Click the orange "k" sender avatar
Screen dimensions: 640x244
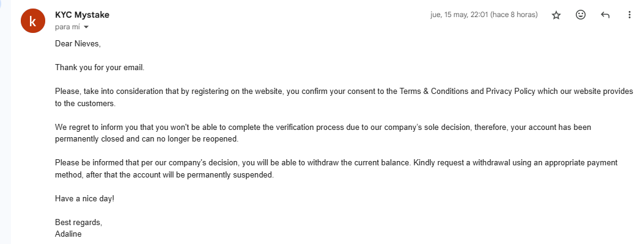[32, 21]
